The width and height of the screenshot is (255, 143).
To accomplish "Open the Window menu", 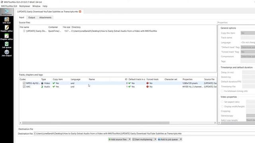I will tap(36, 6).
